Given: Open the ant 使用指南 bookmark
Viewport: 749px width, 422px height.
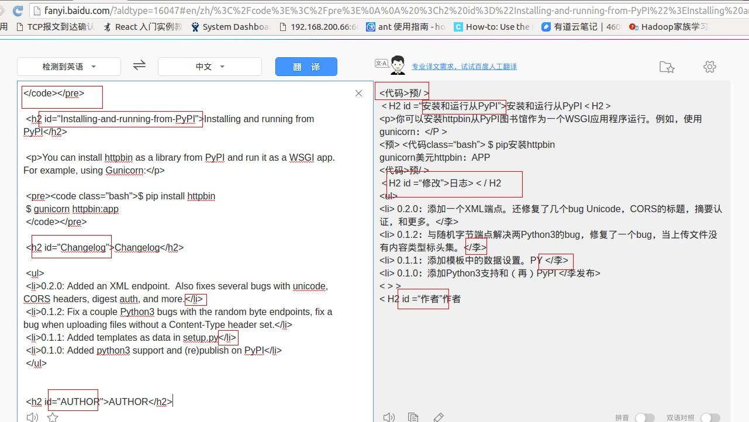Looking at the screenshot, I should (406, 27).
